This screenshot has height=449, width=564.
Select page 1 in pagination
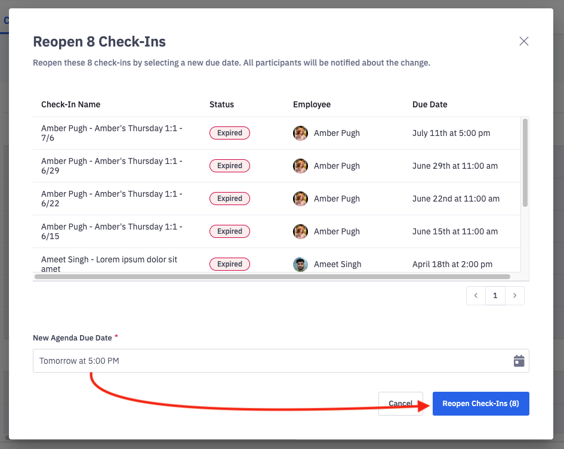(495, 296)
